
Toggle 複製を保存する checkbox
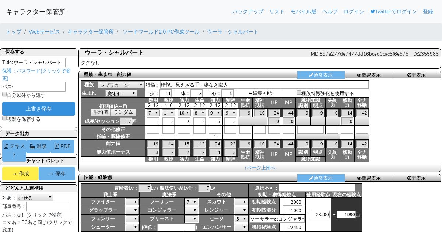pyautogui.click(x=4, y=119)
